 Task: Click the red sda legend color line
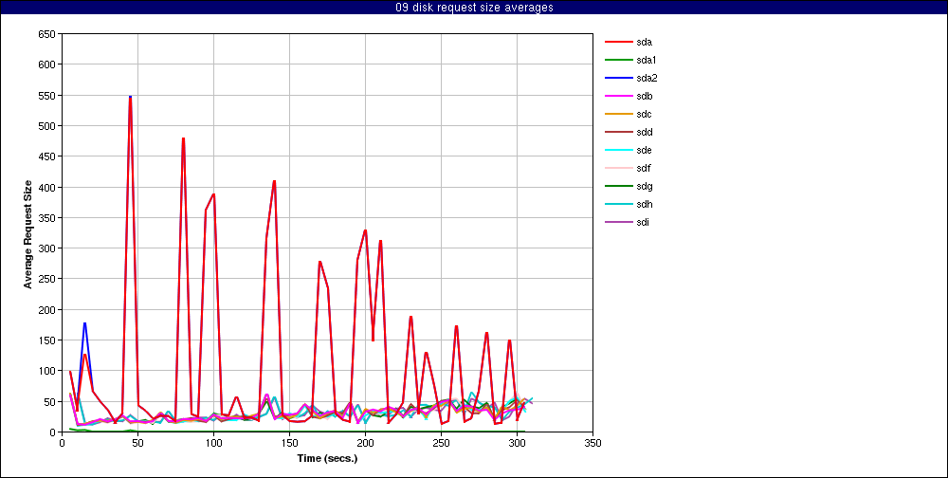click(618, 42)
